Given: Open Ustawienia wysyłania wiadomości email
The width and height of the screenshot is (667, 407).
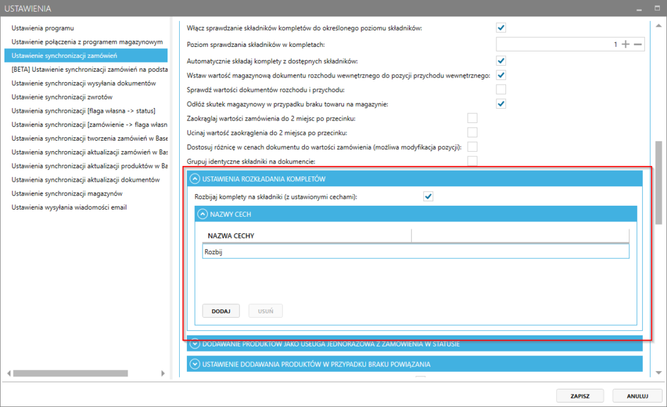Looking at the screenshot, I should (x=69, y=207).
